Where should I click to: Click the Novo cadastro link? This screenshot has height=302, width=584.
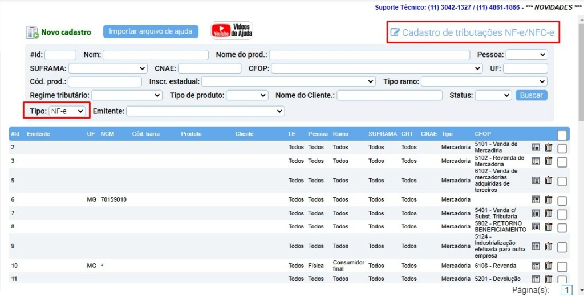pos(66,32)
